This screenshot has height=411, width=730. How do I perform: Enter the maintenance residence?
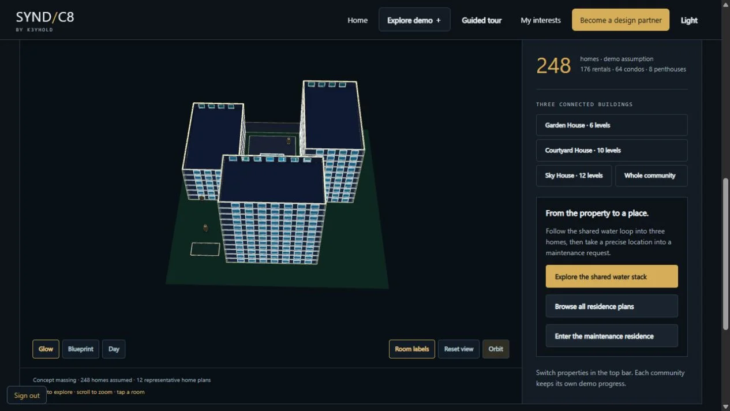click(612, 336)
